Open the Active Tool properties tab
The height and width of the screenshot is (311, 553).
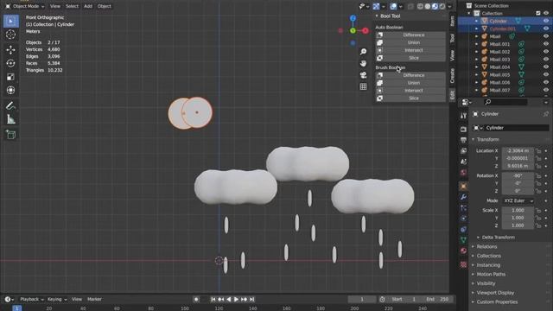click(x=463, y=116)
